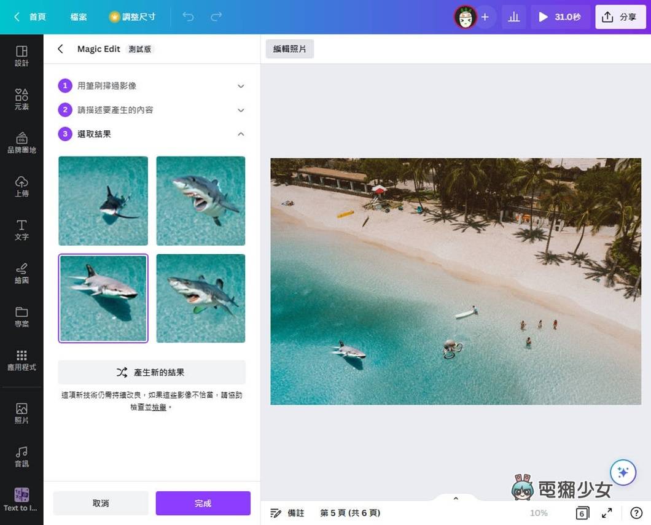Expand step 2 請描述要產生的內容

coord(240,110)
